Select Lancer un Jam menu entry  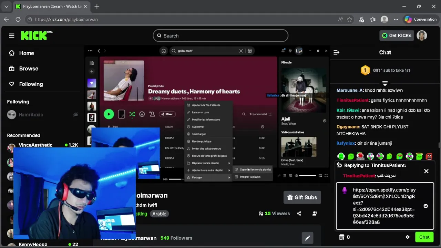208,112
